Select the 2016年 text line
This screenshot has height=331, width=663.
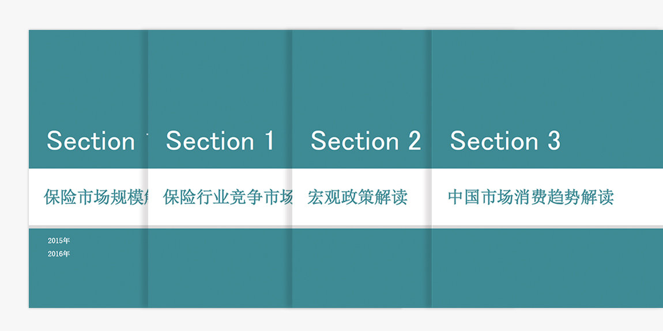pos(59,254)
